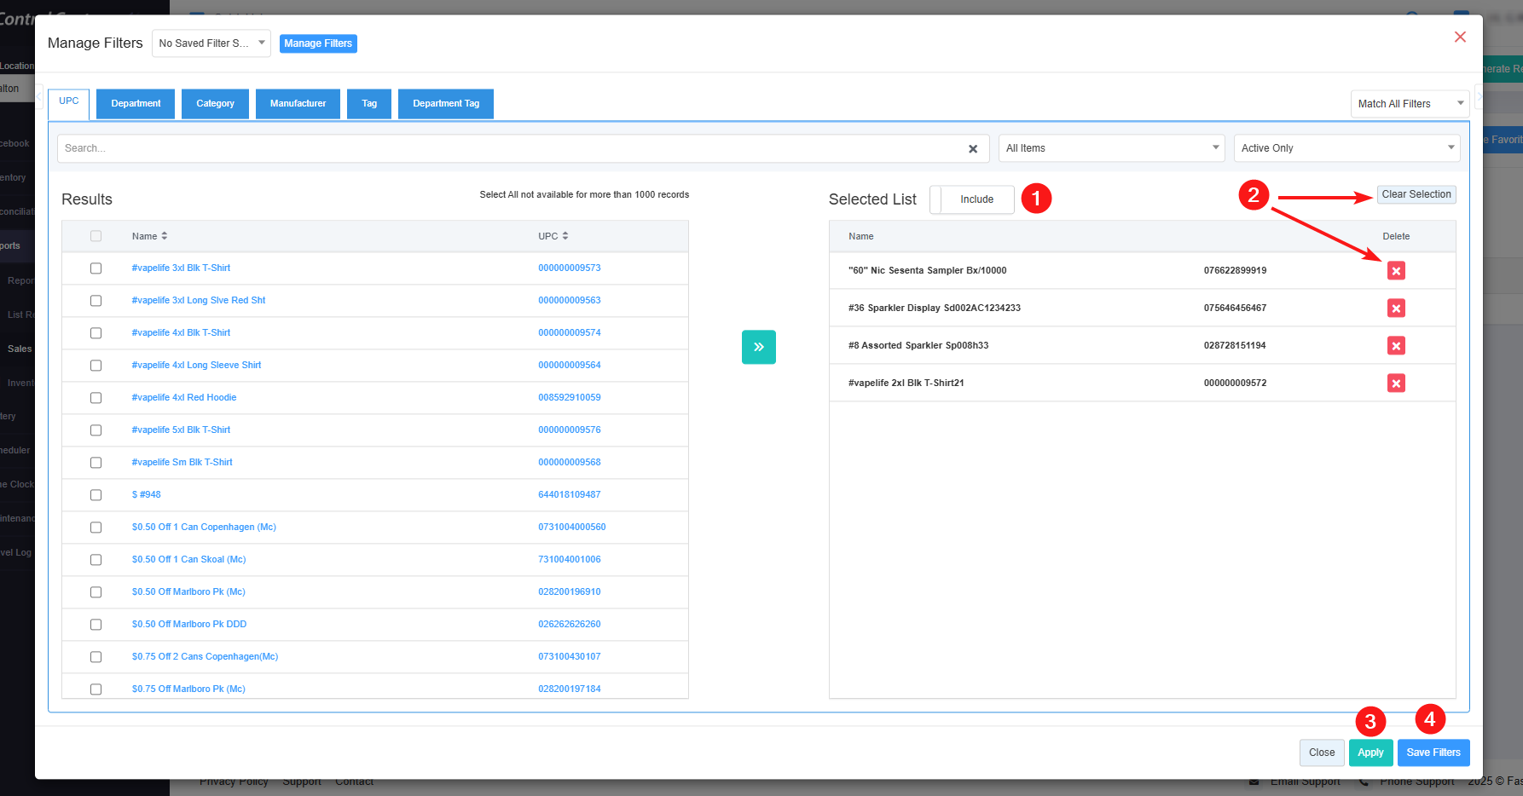This screenshot has height=796, width=1523.
Task: Delete #8 Assorted Sparkler row
Action: click(1395, 346)
